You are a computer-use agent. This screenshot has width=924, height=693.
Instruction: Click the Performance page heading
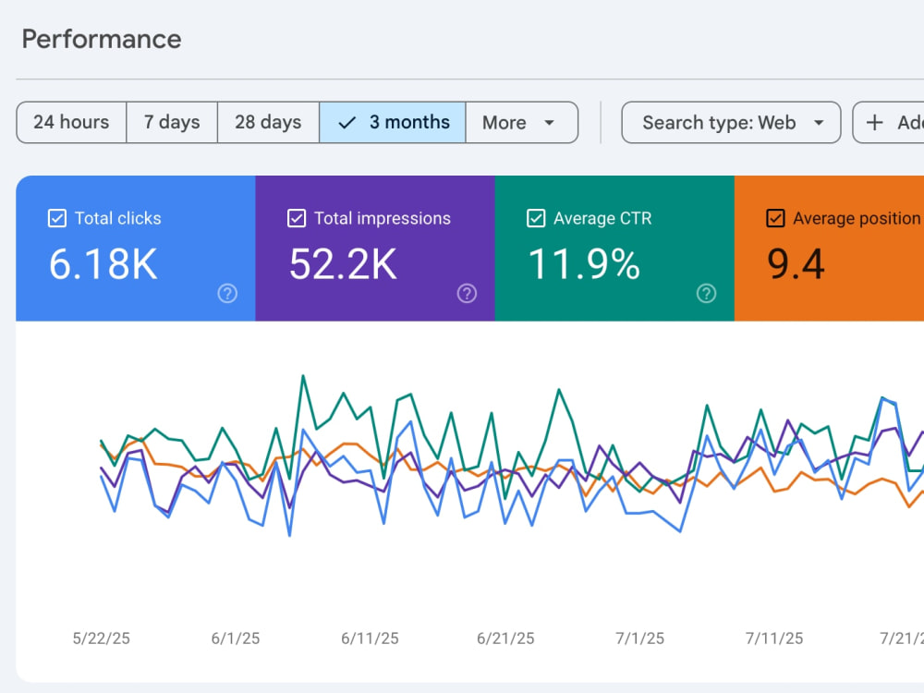coord(102,40)
